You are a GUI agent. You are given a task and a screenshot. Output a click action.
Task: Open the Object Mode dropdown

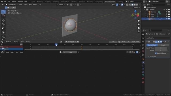[x=11, y=5]
